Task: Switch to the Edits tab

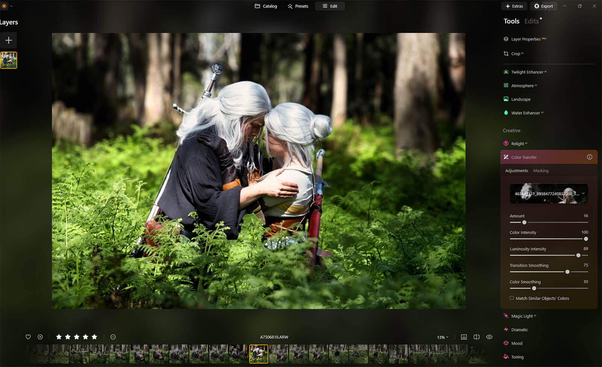Action: coord(531,21)
